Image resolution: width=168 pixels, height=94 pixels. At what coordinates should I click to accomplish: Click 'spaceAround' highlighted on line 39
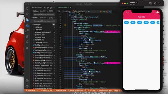pyautogui.click(x=97, y=25)
